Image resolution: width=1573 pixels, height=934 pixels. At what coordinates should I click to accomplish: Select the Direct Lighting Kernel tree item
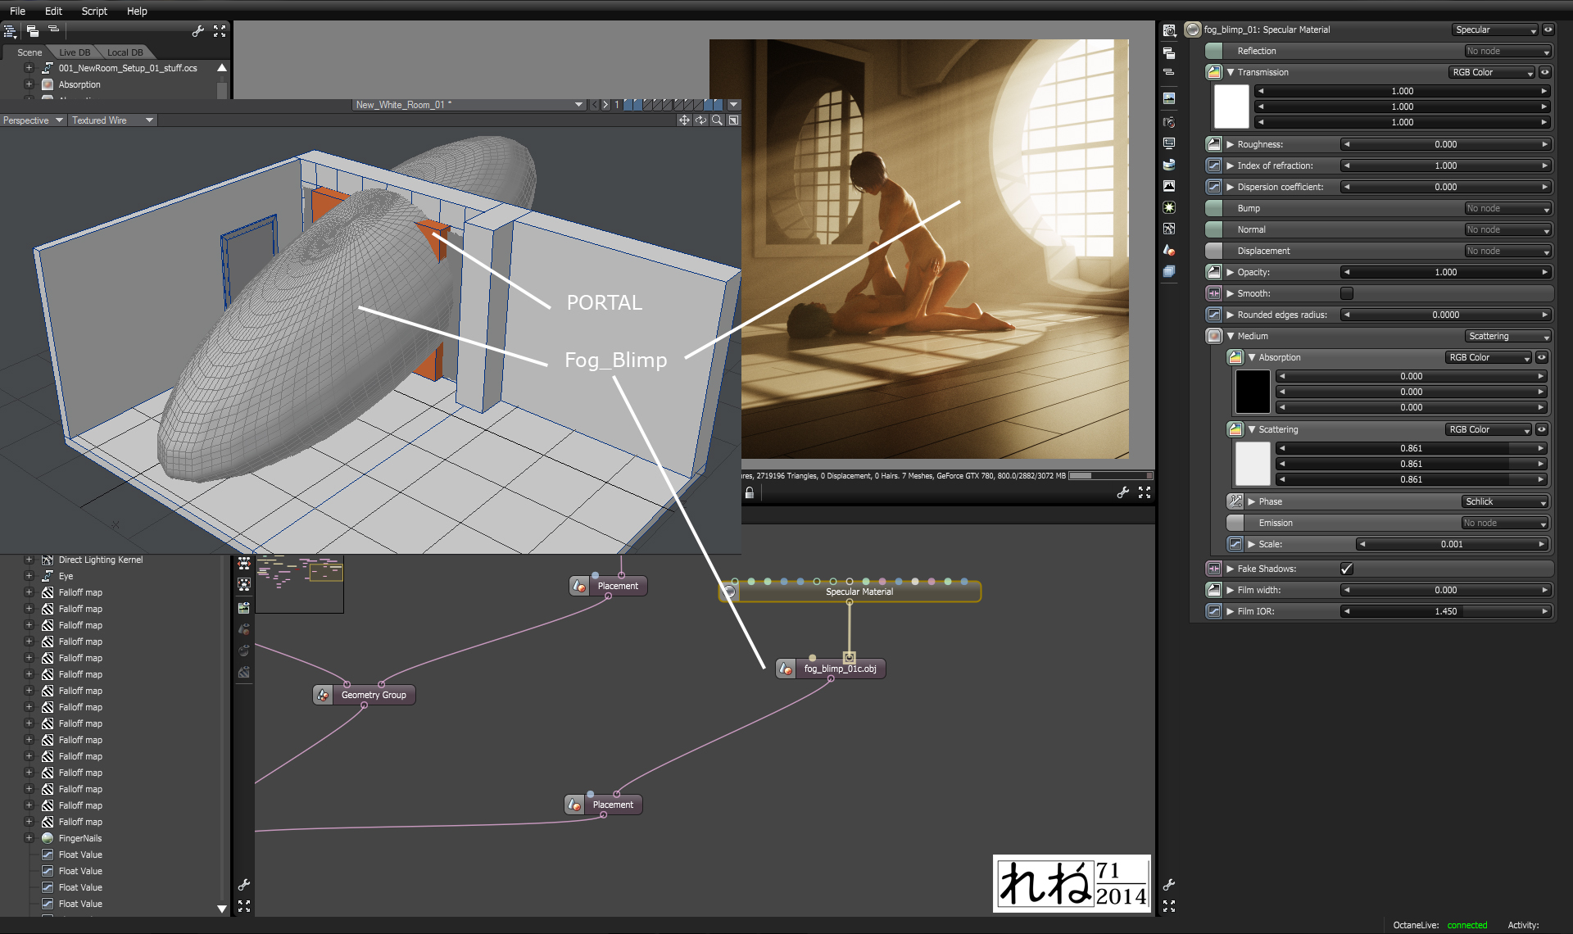100,560
